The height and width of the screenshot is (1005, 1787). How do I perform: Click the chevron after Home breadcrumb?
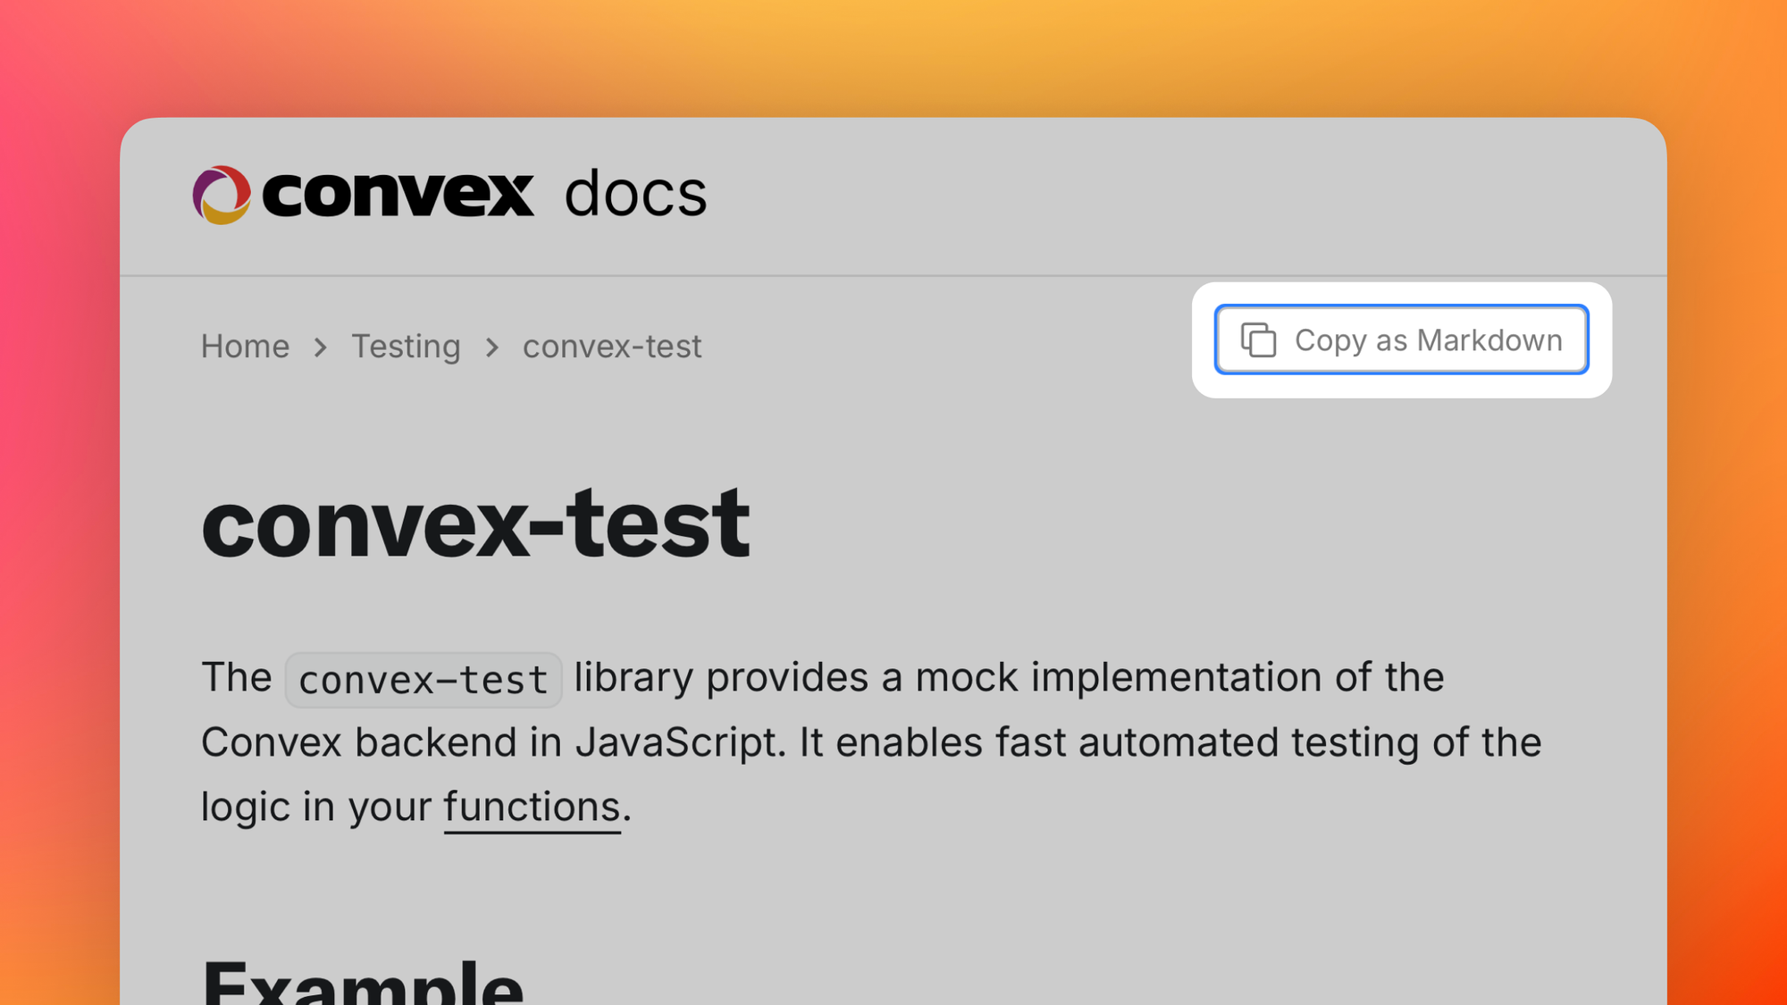319,348
